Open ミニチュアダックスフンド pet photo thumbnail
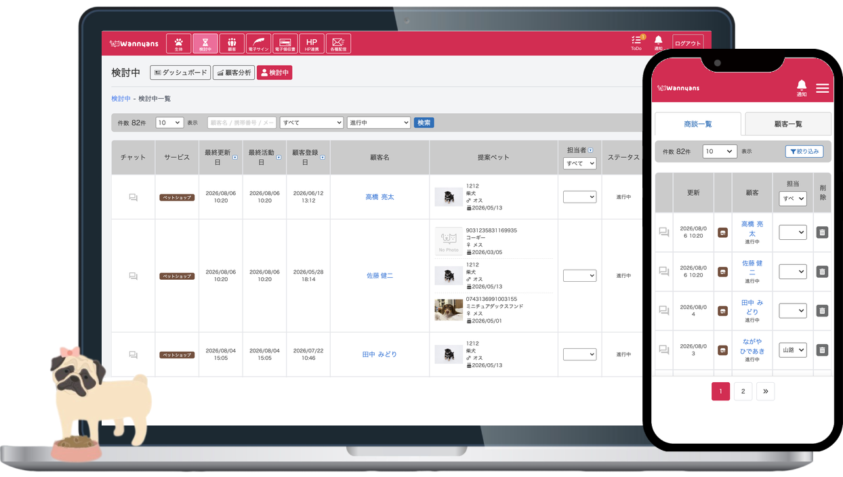The height and width of the screenshot is (477, 843). click(449, 310)
